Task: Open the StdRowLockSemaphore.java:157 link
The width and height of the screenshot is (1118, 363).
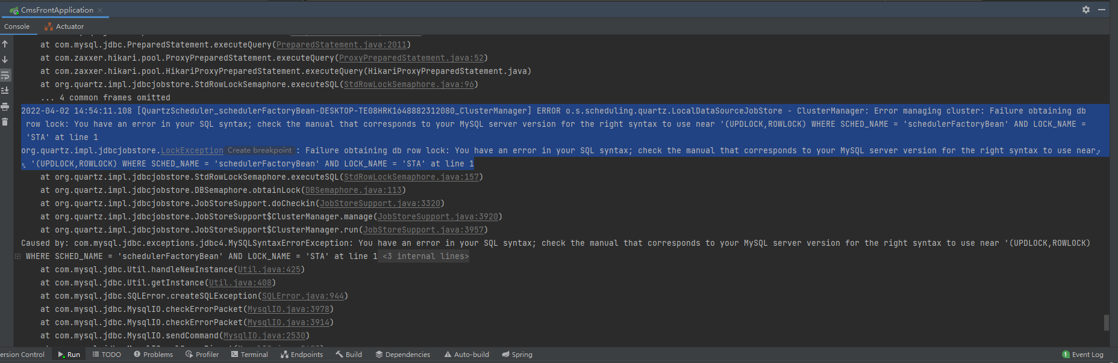Action: [411, 177]
